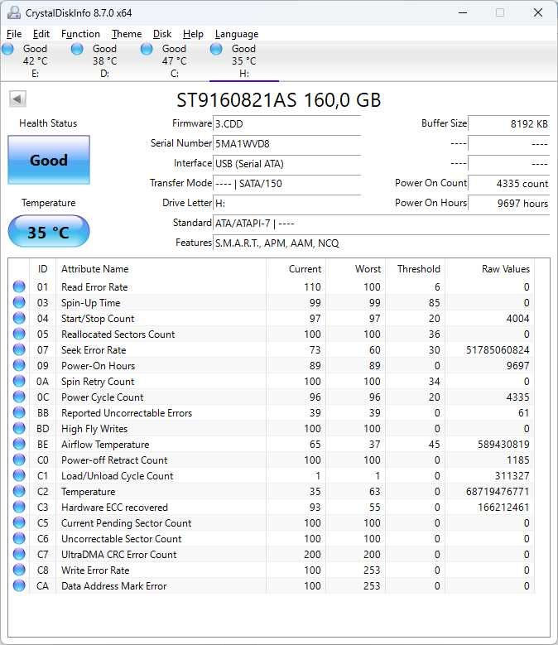
Task: Click status orb for Seek Error Rate row
Action: (x=19, y=349)
